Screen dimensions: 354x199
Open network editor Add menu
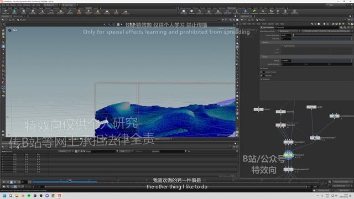tap(244, 24)
